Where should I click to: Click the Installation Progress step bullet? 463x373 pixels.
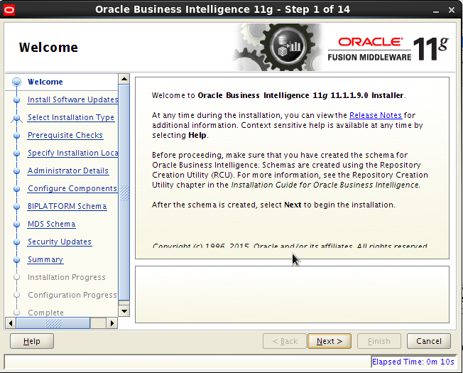pos(17,277)
